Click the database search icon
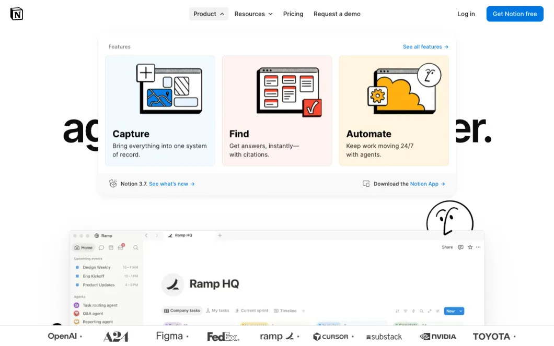 click(x=421, y=311)
